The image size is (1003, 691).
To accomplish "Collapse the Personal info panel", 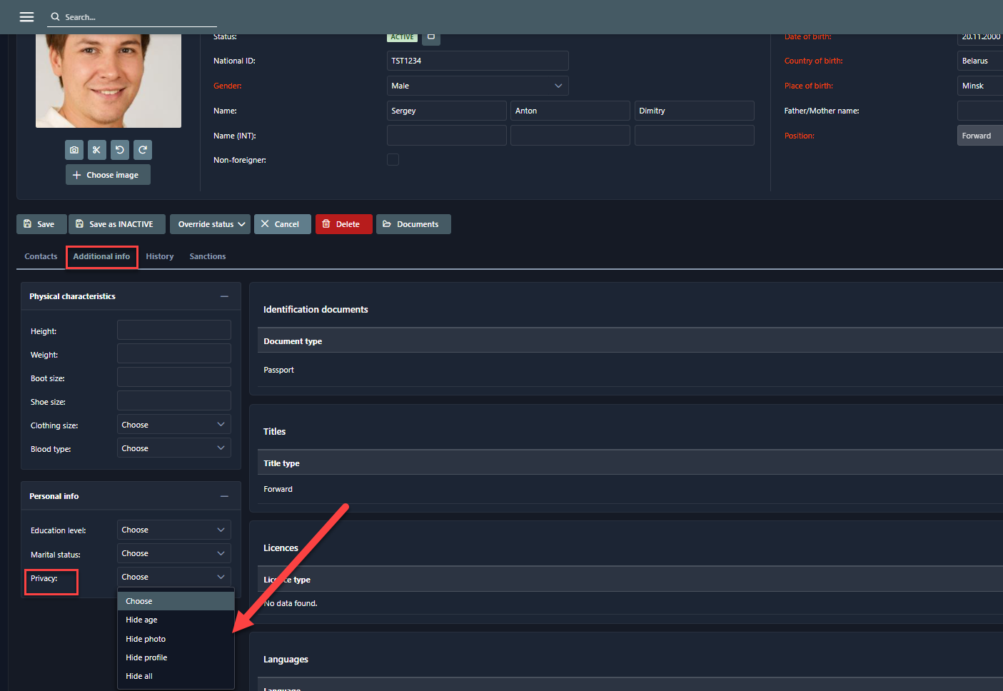I will (x=224, y=496).
